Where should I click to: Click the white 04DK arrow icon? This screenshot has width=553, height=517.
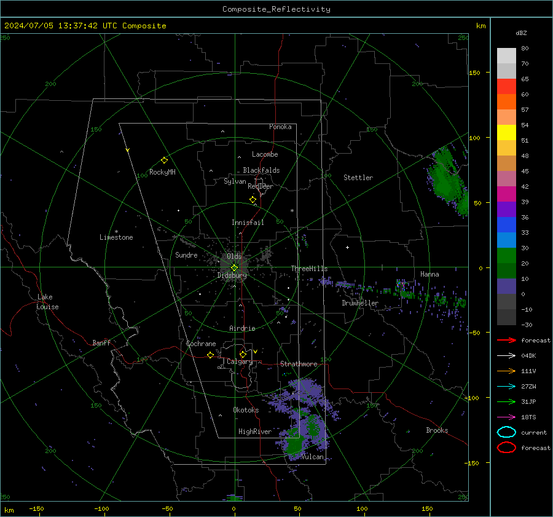click(x=506, y=356)
